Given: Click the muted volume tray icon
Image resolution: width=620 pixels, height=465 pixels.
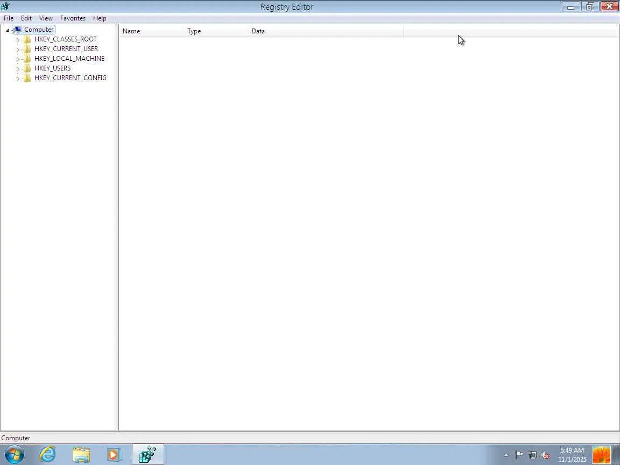Looking at the screenshot, I should coord(545,455).
